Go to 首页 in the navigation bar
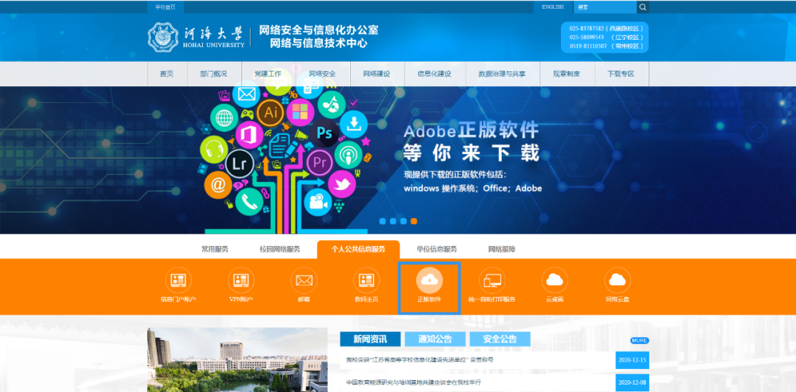Screen dimensions: 796x392 click(167, 74)
